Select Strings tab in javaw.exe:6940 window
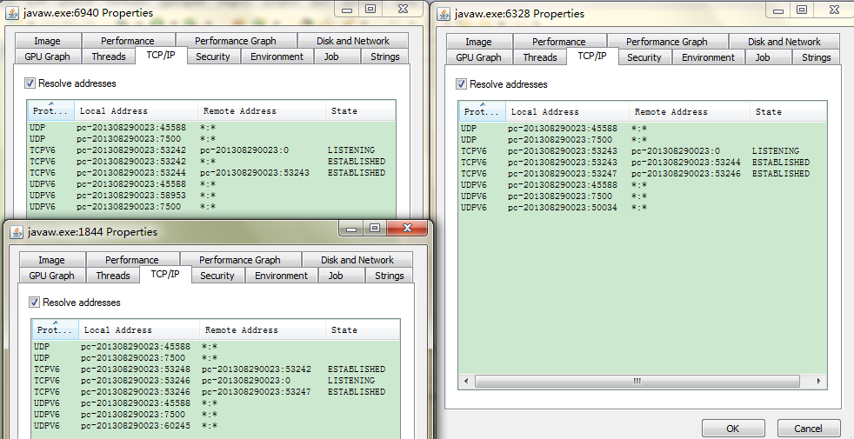 [385, 57]
